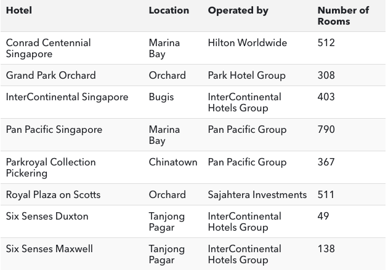Click the Royal Plaza on Scotts cell
The height and width of the screenshot is (270, 388).
pyautogui.click(x=53, y=194)
